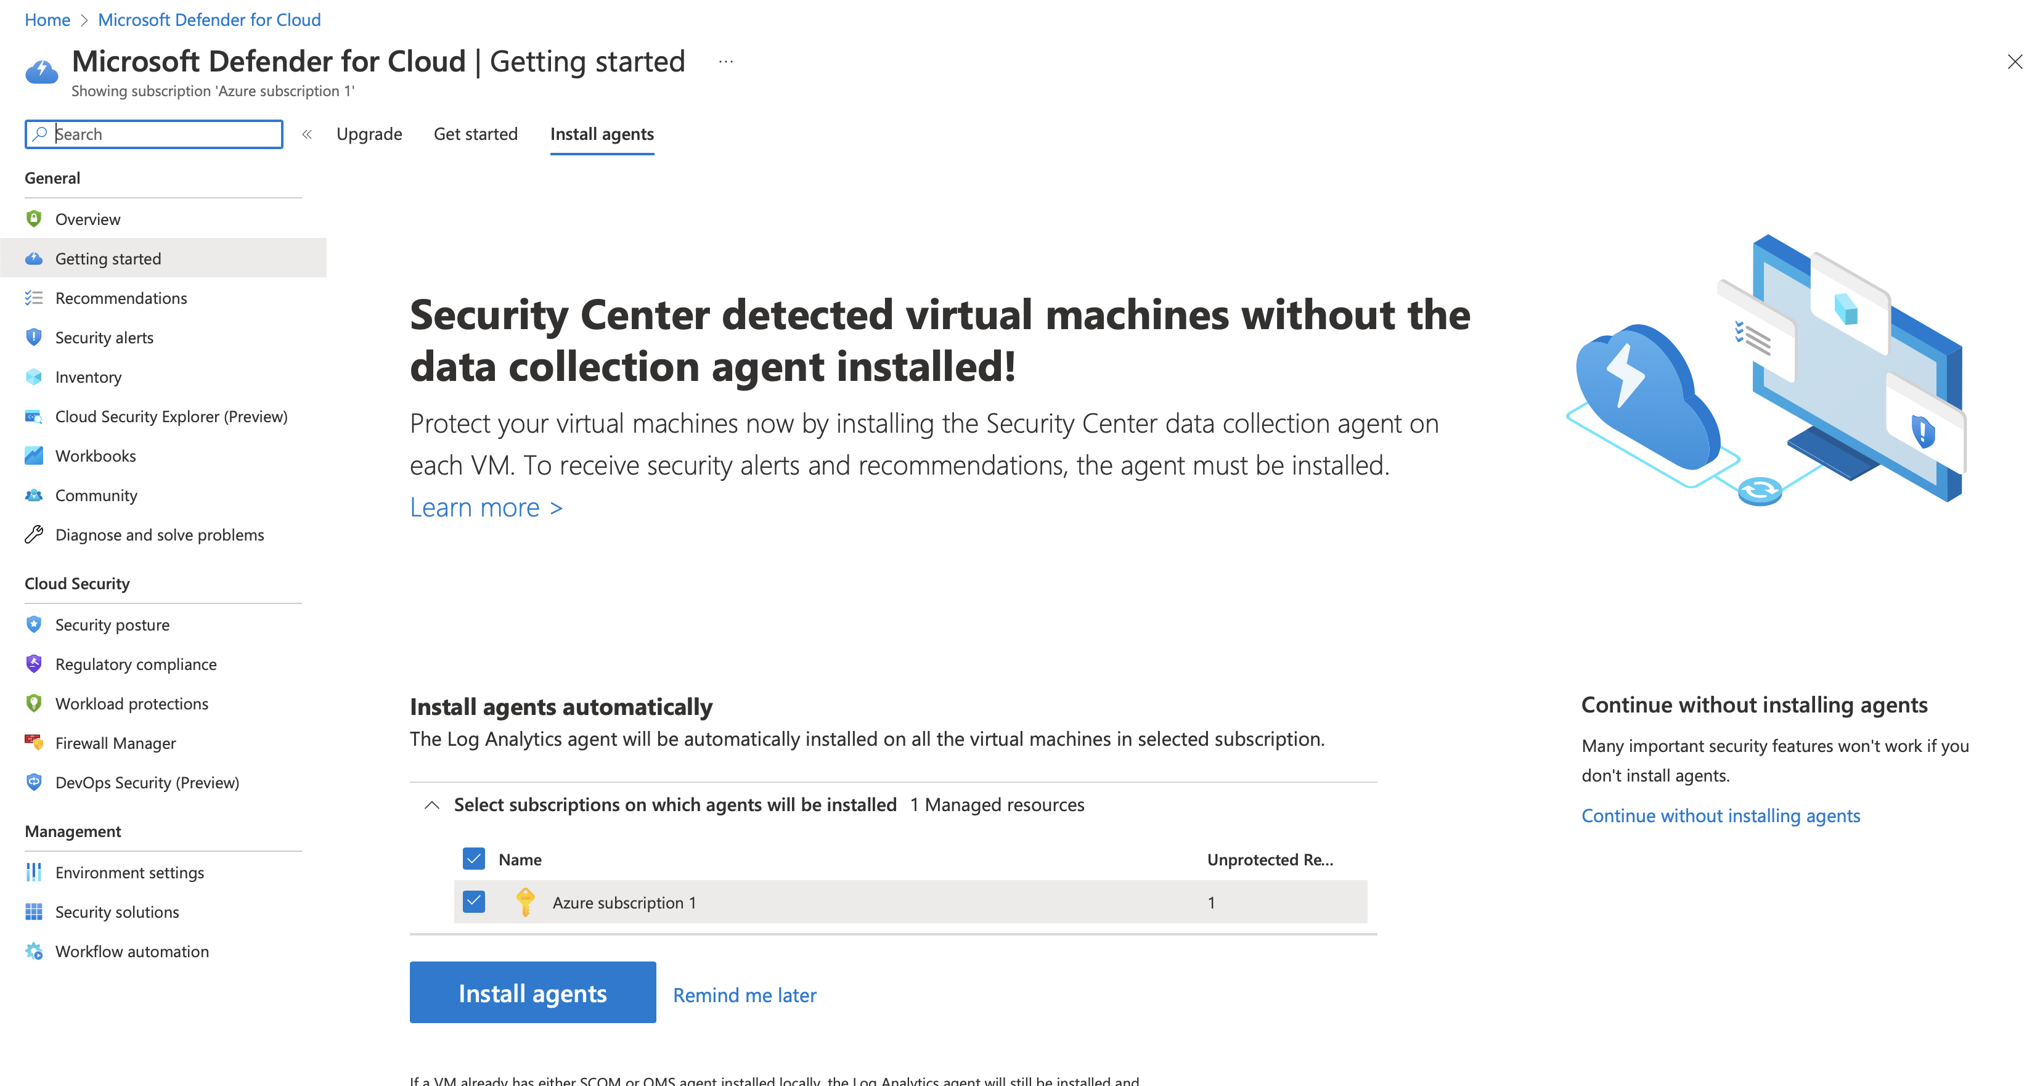Open DevOps Security (Preview)
The width and height of the screenshot is (2040, 1086).
coord(147,783)
